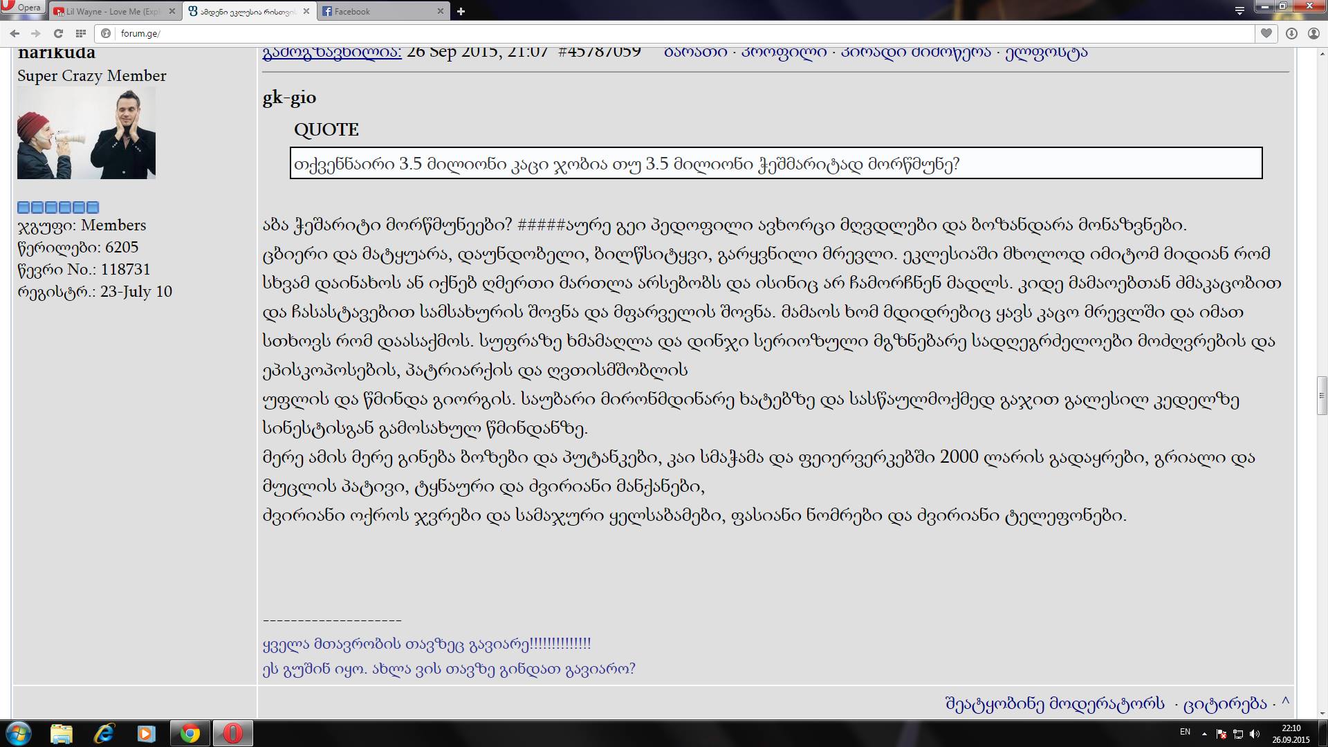
Task: Click the browser back arrow
Action: tap(15, 33)
